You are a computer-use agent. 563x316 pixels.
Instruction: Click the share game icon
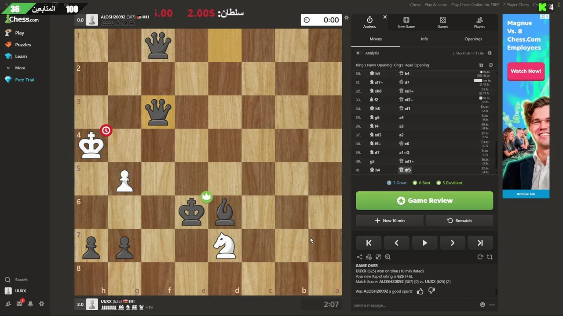pos(359,257)
